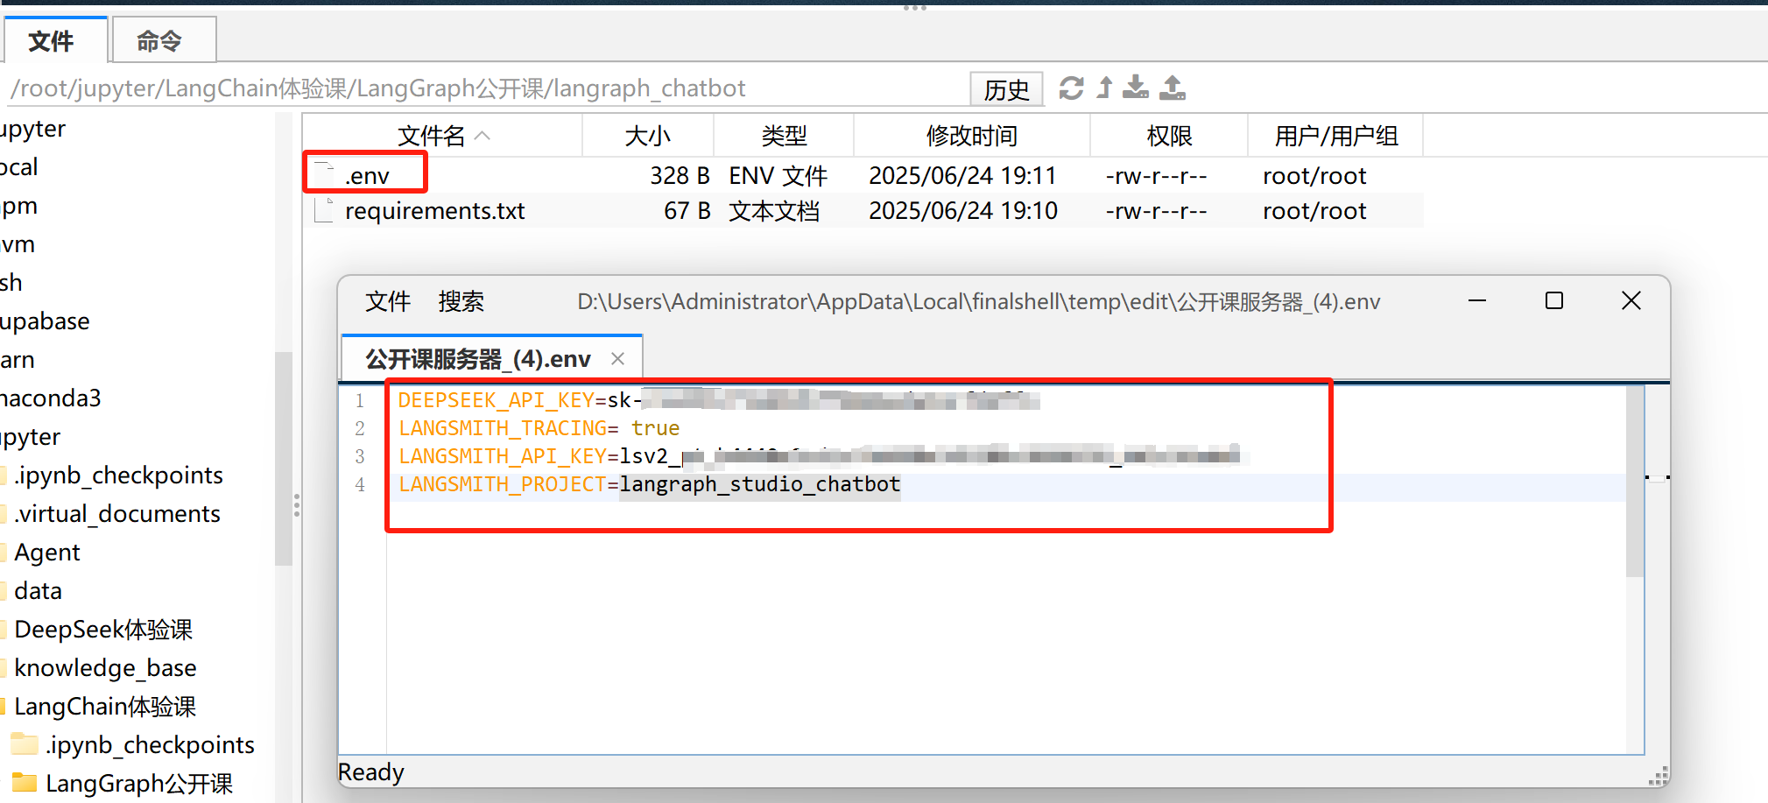
Task: Sort by 大小 column header
Action: [x=648, y=136]
